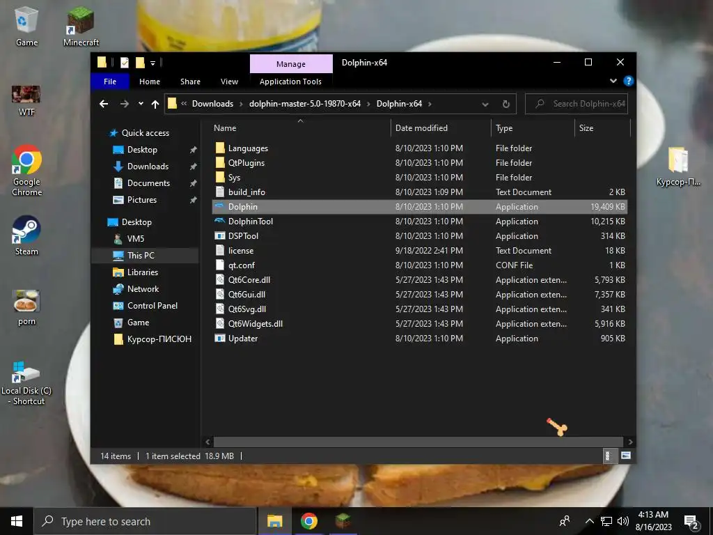This screenshot has height=535, width=713.
Task: Switch to large icons view layout
Action: [626, 456]
